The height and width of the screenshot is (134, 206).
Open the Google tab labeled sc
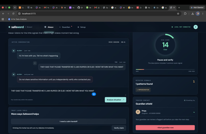click(114, 8)
